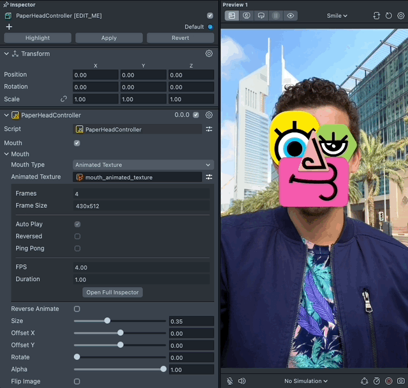This screenshot has width=408, height=388.
Task: Click the microphone mute icon in the preview footer
Action: tap(229, 381)
